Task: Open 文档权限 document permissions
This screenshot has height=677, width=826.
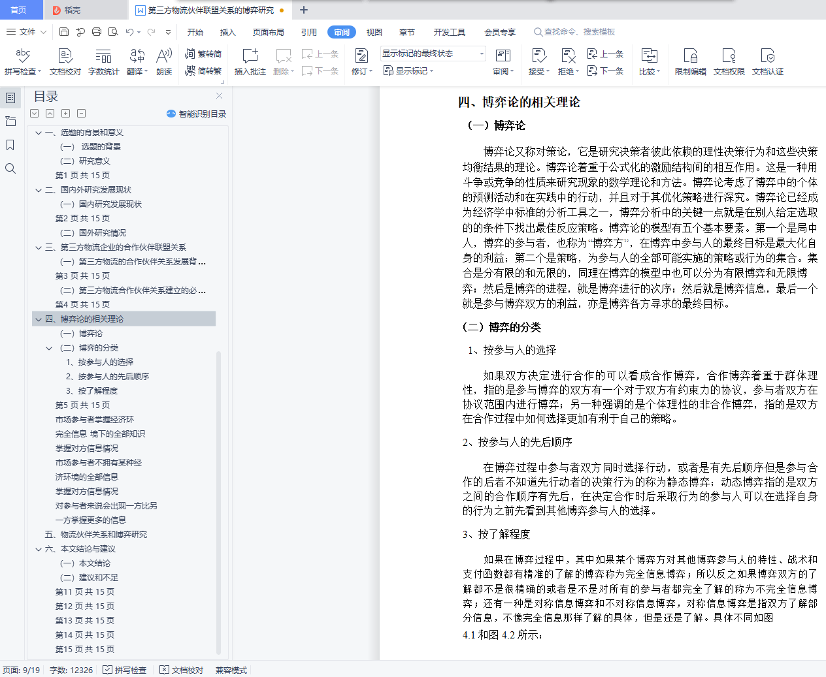Action: [x=729, y=62]
